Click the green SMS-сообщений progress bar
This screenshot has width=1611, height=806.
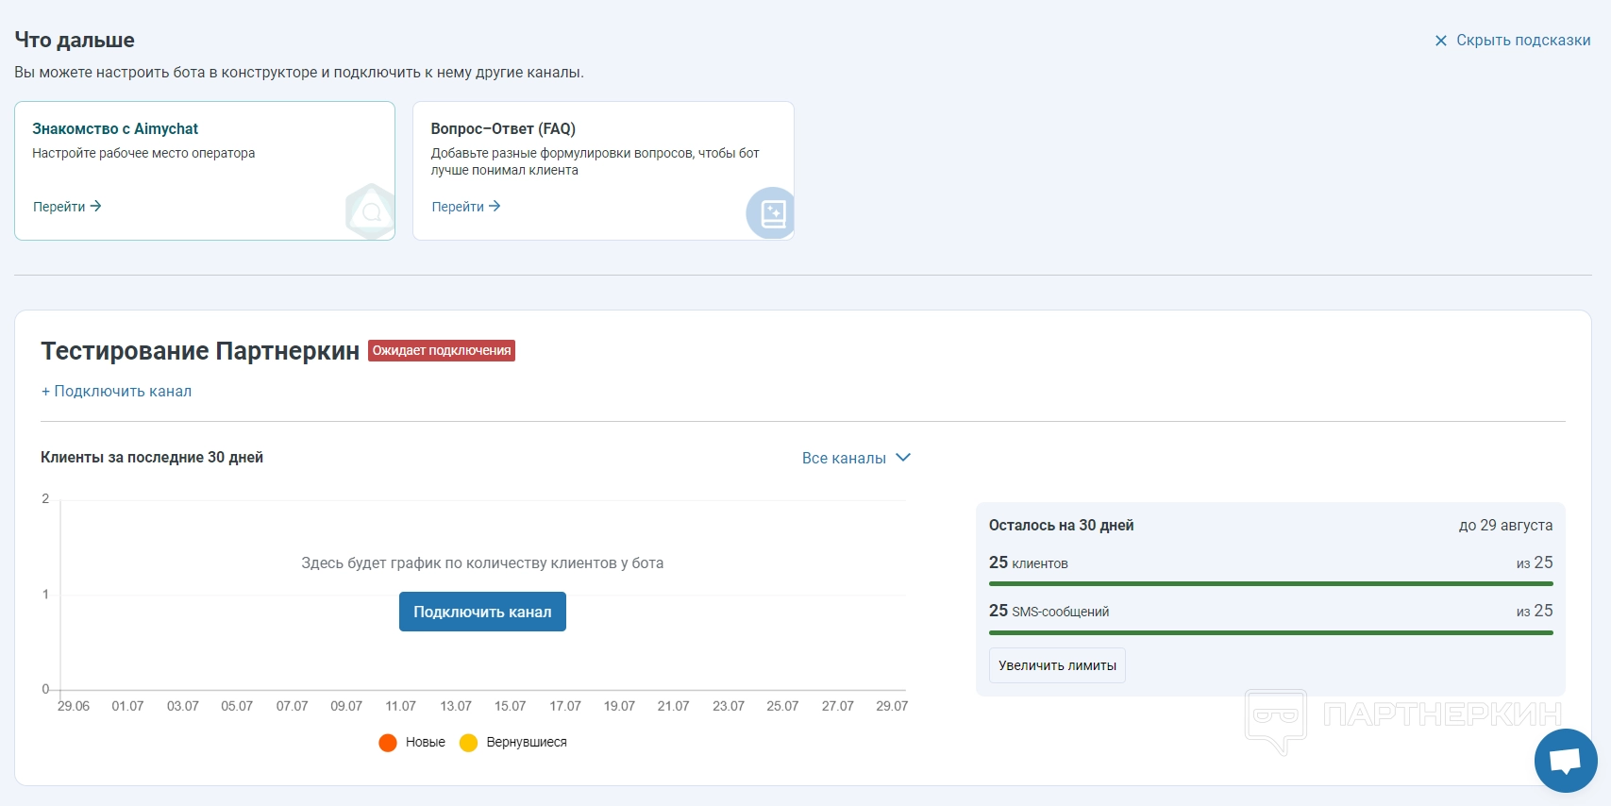(1270, 632)
